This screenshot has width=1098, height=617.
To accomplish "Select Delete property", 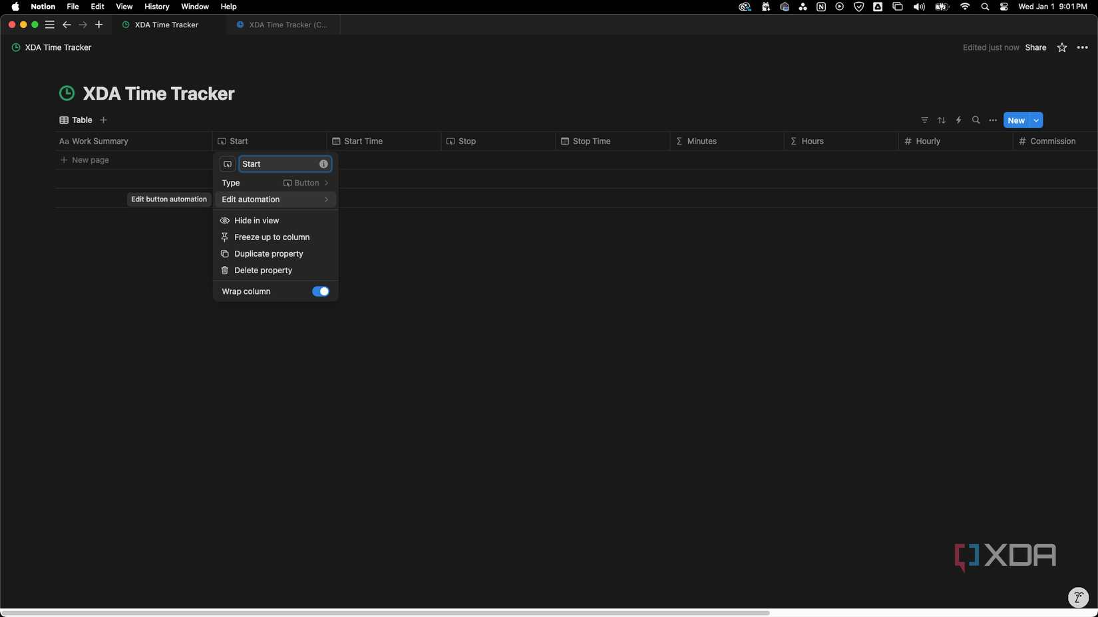I will coord(275,271).
